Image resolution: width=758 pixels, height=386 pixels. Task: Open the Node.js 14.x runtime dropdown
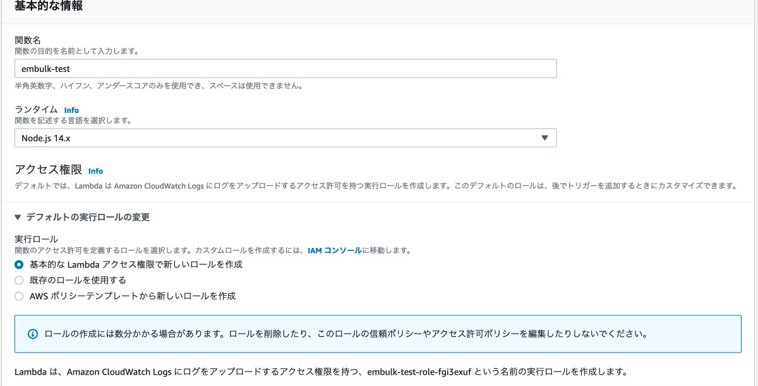pyautogui.click(x=286, y=138)
